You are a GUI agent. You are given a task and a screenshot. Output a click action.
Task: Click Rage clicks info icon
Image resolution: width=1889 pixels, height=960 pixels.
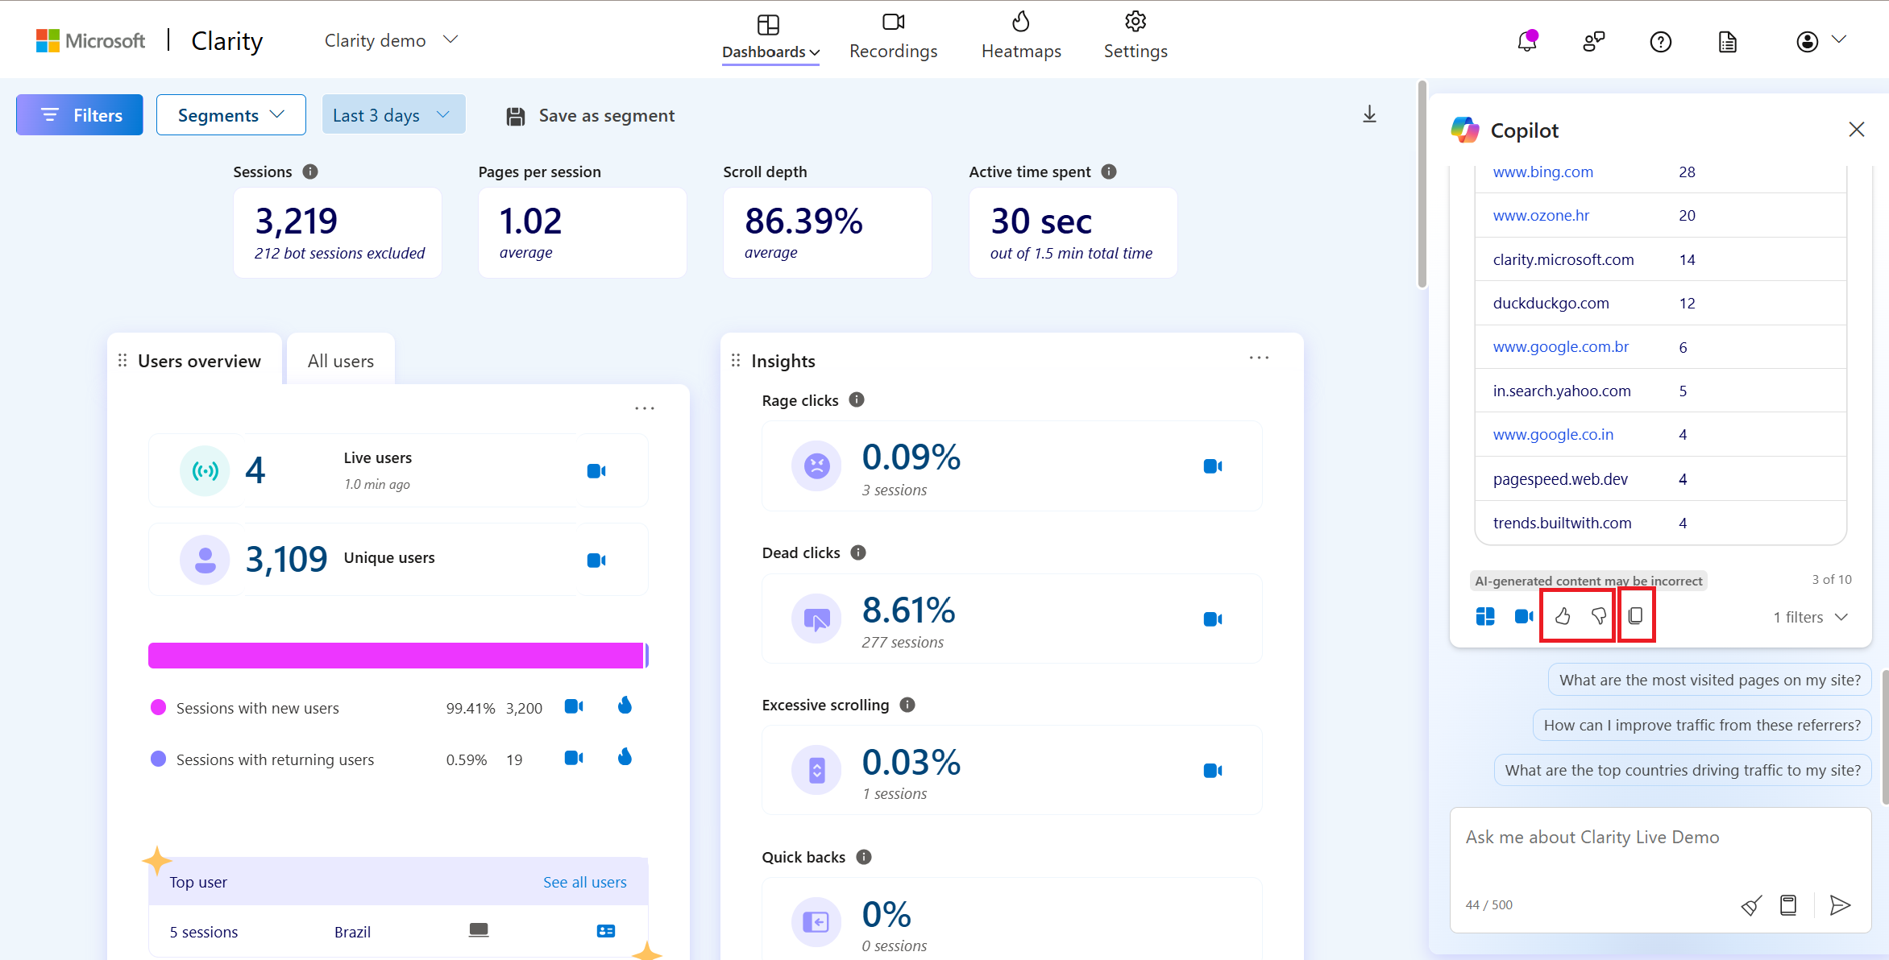click(x=857, y=399)
